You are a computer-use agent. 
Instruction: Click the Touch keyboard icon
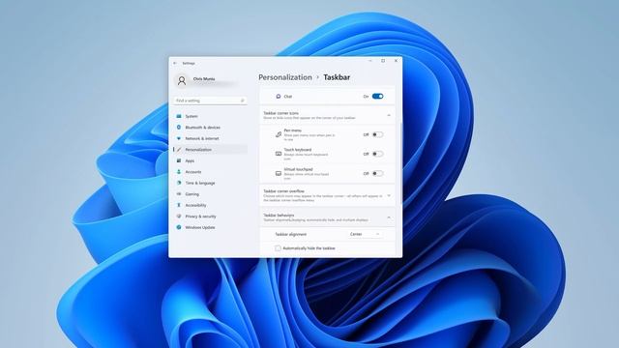pyautogui.click(x=279, y=154)
